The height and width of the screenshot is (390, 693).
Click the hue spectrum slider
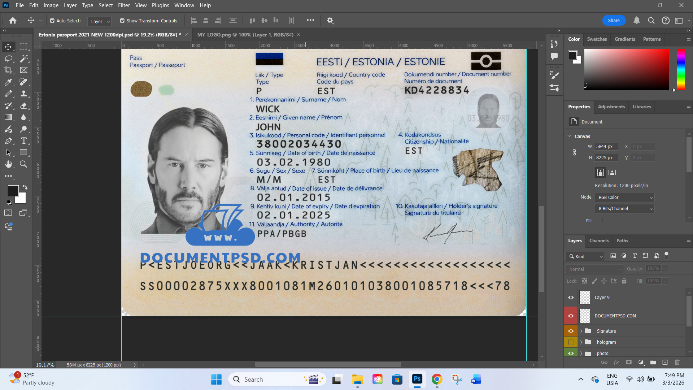(680, 69)
